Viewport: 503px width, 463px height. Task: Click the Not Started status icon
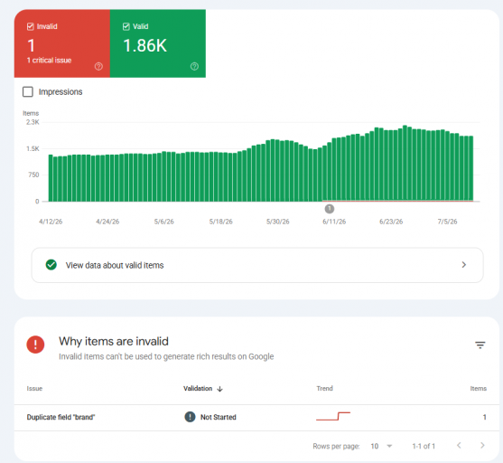click(x=190, y=417)
